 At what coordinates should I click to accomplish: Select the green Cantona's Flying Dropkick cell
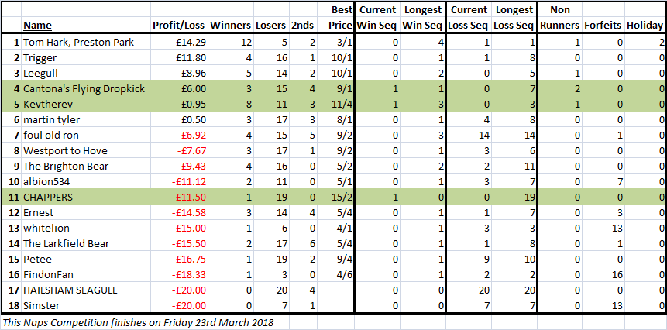(86, 89)
